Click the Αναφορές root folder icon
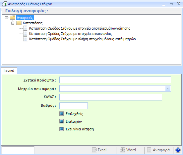Image resolution: width=183 pixels, height=155 pixels. 13,18
